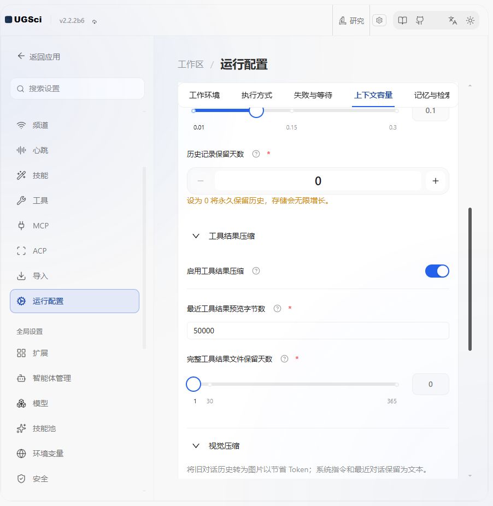
Task: Click the sidebar vertical scrollbar
Action: click(x=144, y=257)
